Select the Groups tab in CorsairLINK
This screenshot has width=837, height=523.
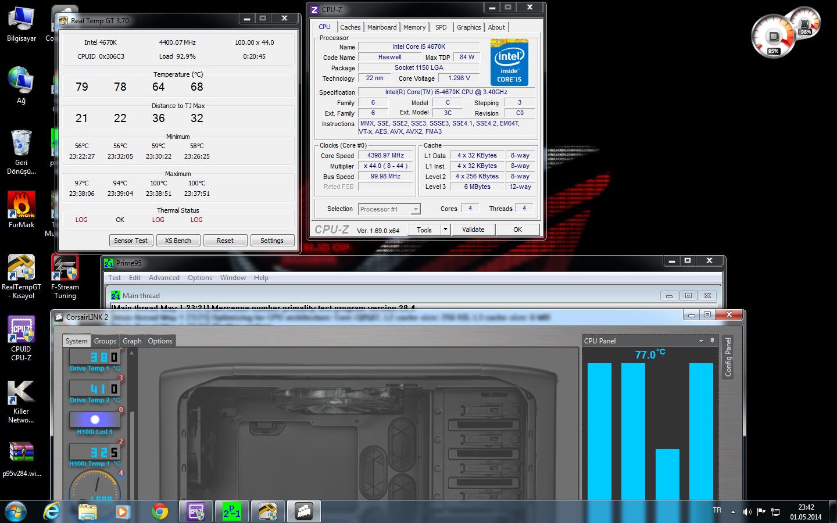point(105,341)
